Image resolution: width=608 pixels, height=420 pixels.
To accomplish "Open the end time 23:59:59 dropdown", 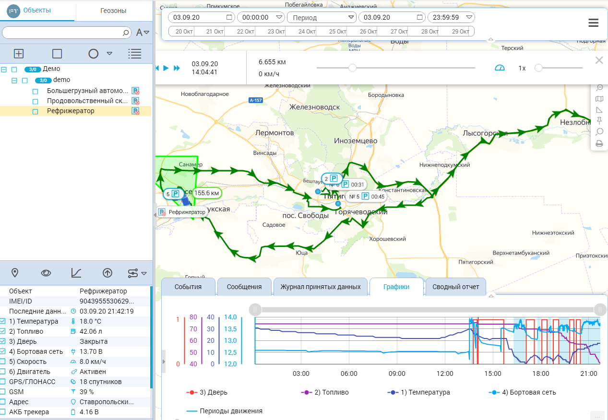I will (469, 17).
